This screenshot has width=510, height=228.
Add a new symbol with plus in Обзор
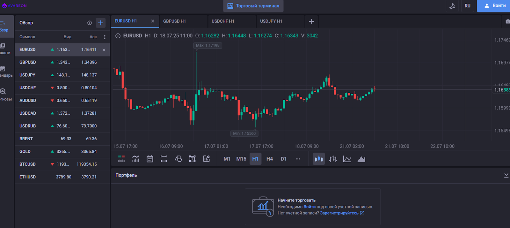pyautogui.click(x=100, y=23)
